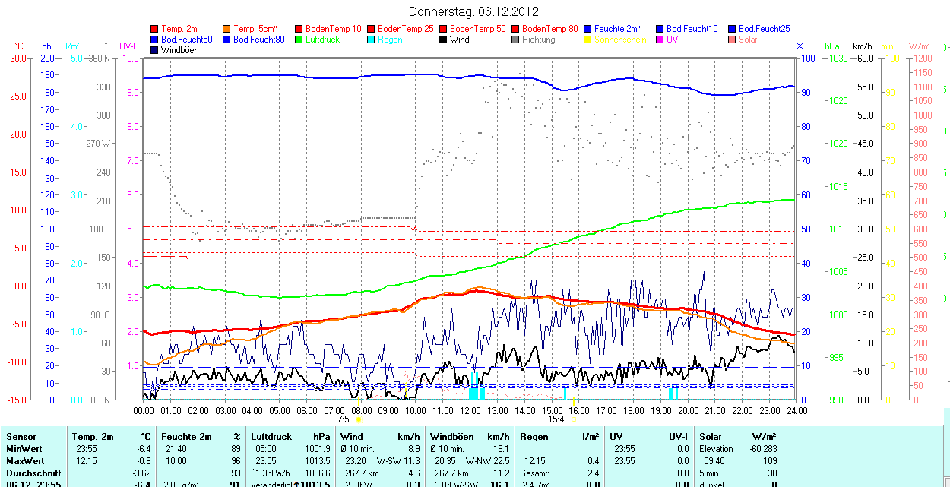Click the gray Richtung legend square
Viewport: 950px width, 487px height.
[516, 40]
